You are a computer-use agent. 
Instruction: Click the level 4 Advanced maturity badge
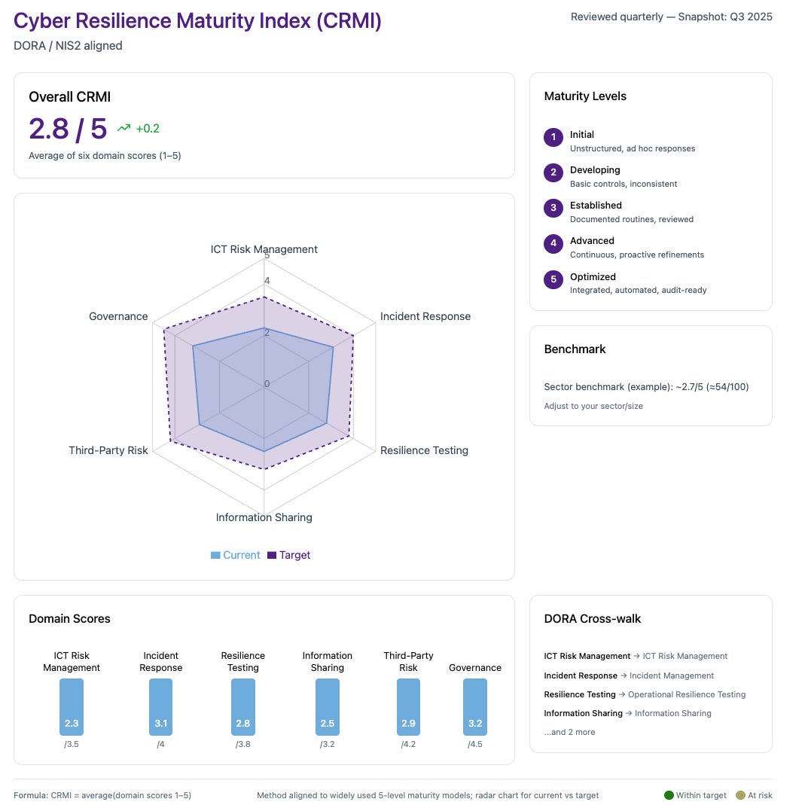(x=553, y=244)
